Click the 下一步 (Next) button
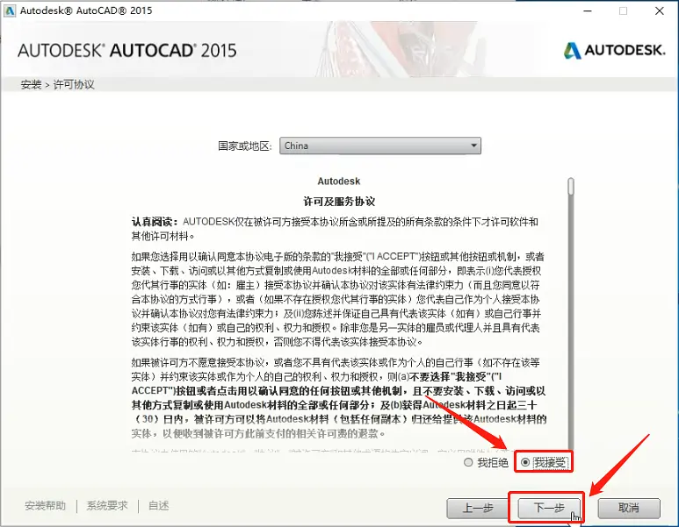This screenshot has width=679, height=527. (x=549, y=508)
